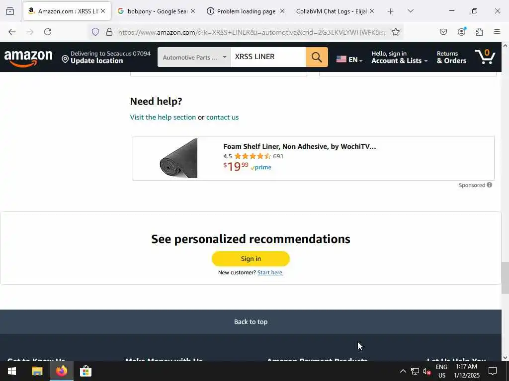Viewport: 509px width, 381px height.
Task: Click the yellow Sign in button
Action: pyautogui.click(x=251, y=258)
